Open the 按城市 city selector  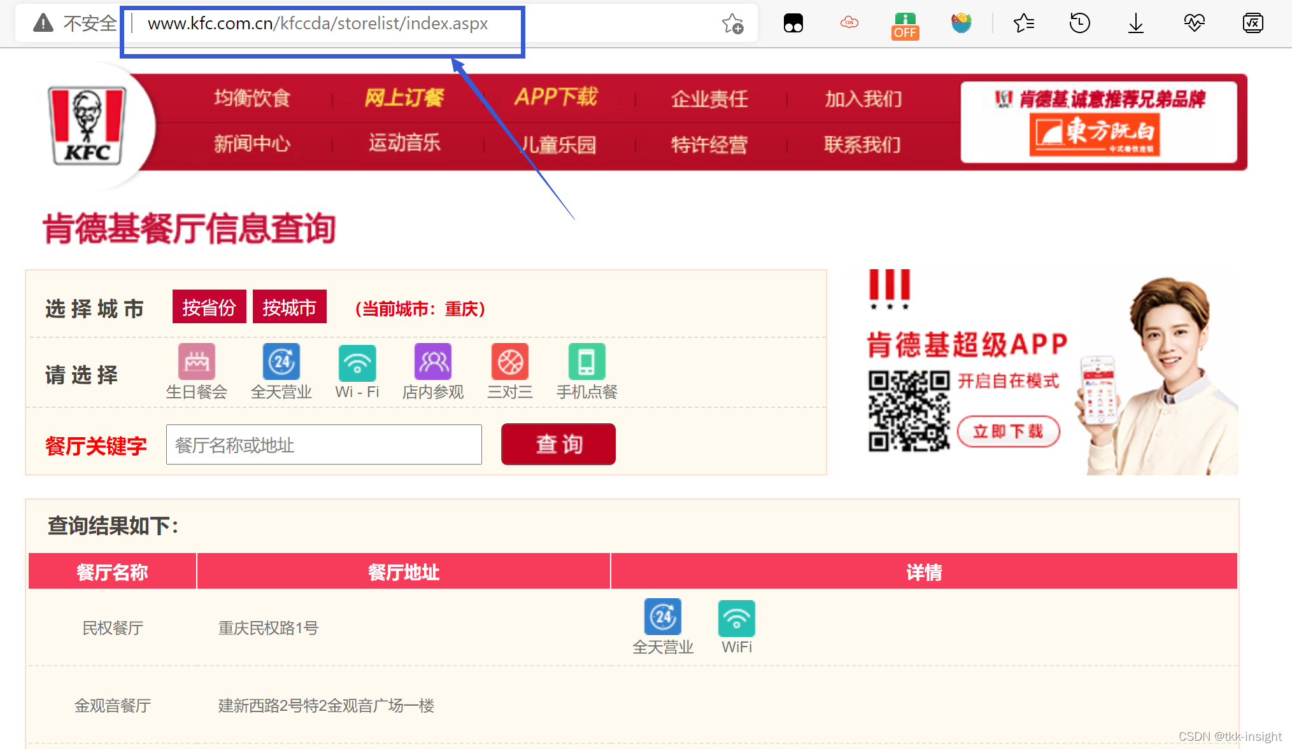tap(289, 307)
